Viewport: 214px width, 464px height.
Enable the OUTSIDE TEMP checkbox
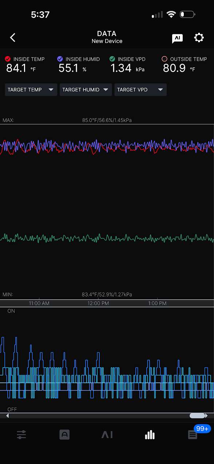click(x=165, y=59)
